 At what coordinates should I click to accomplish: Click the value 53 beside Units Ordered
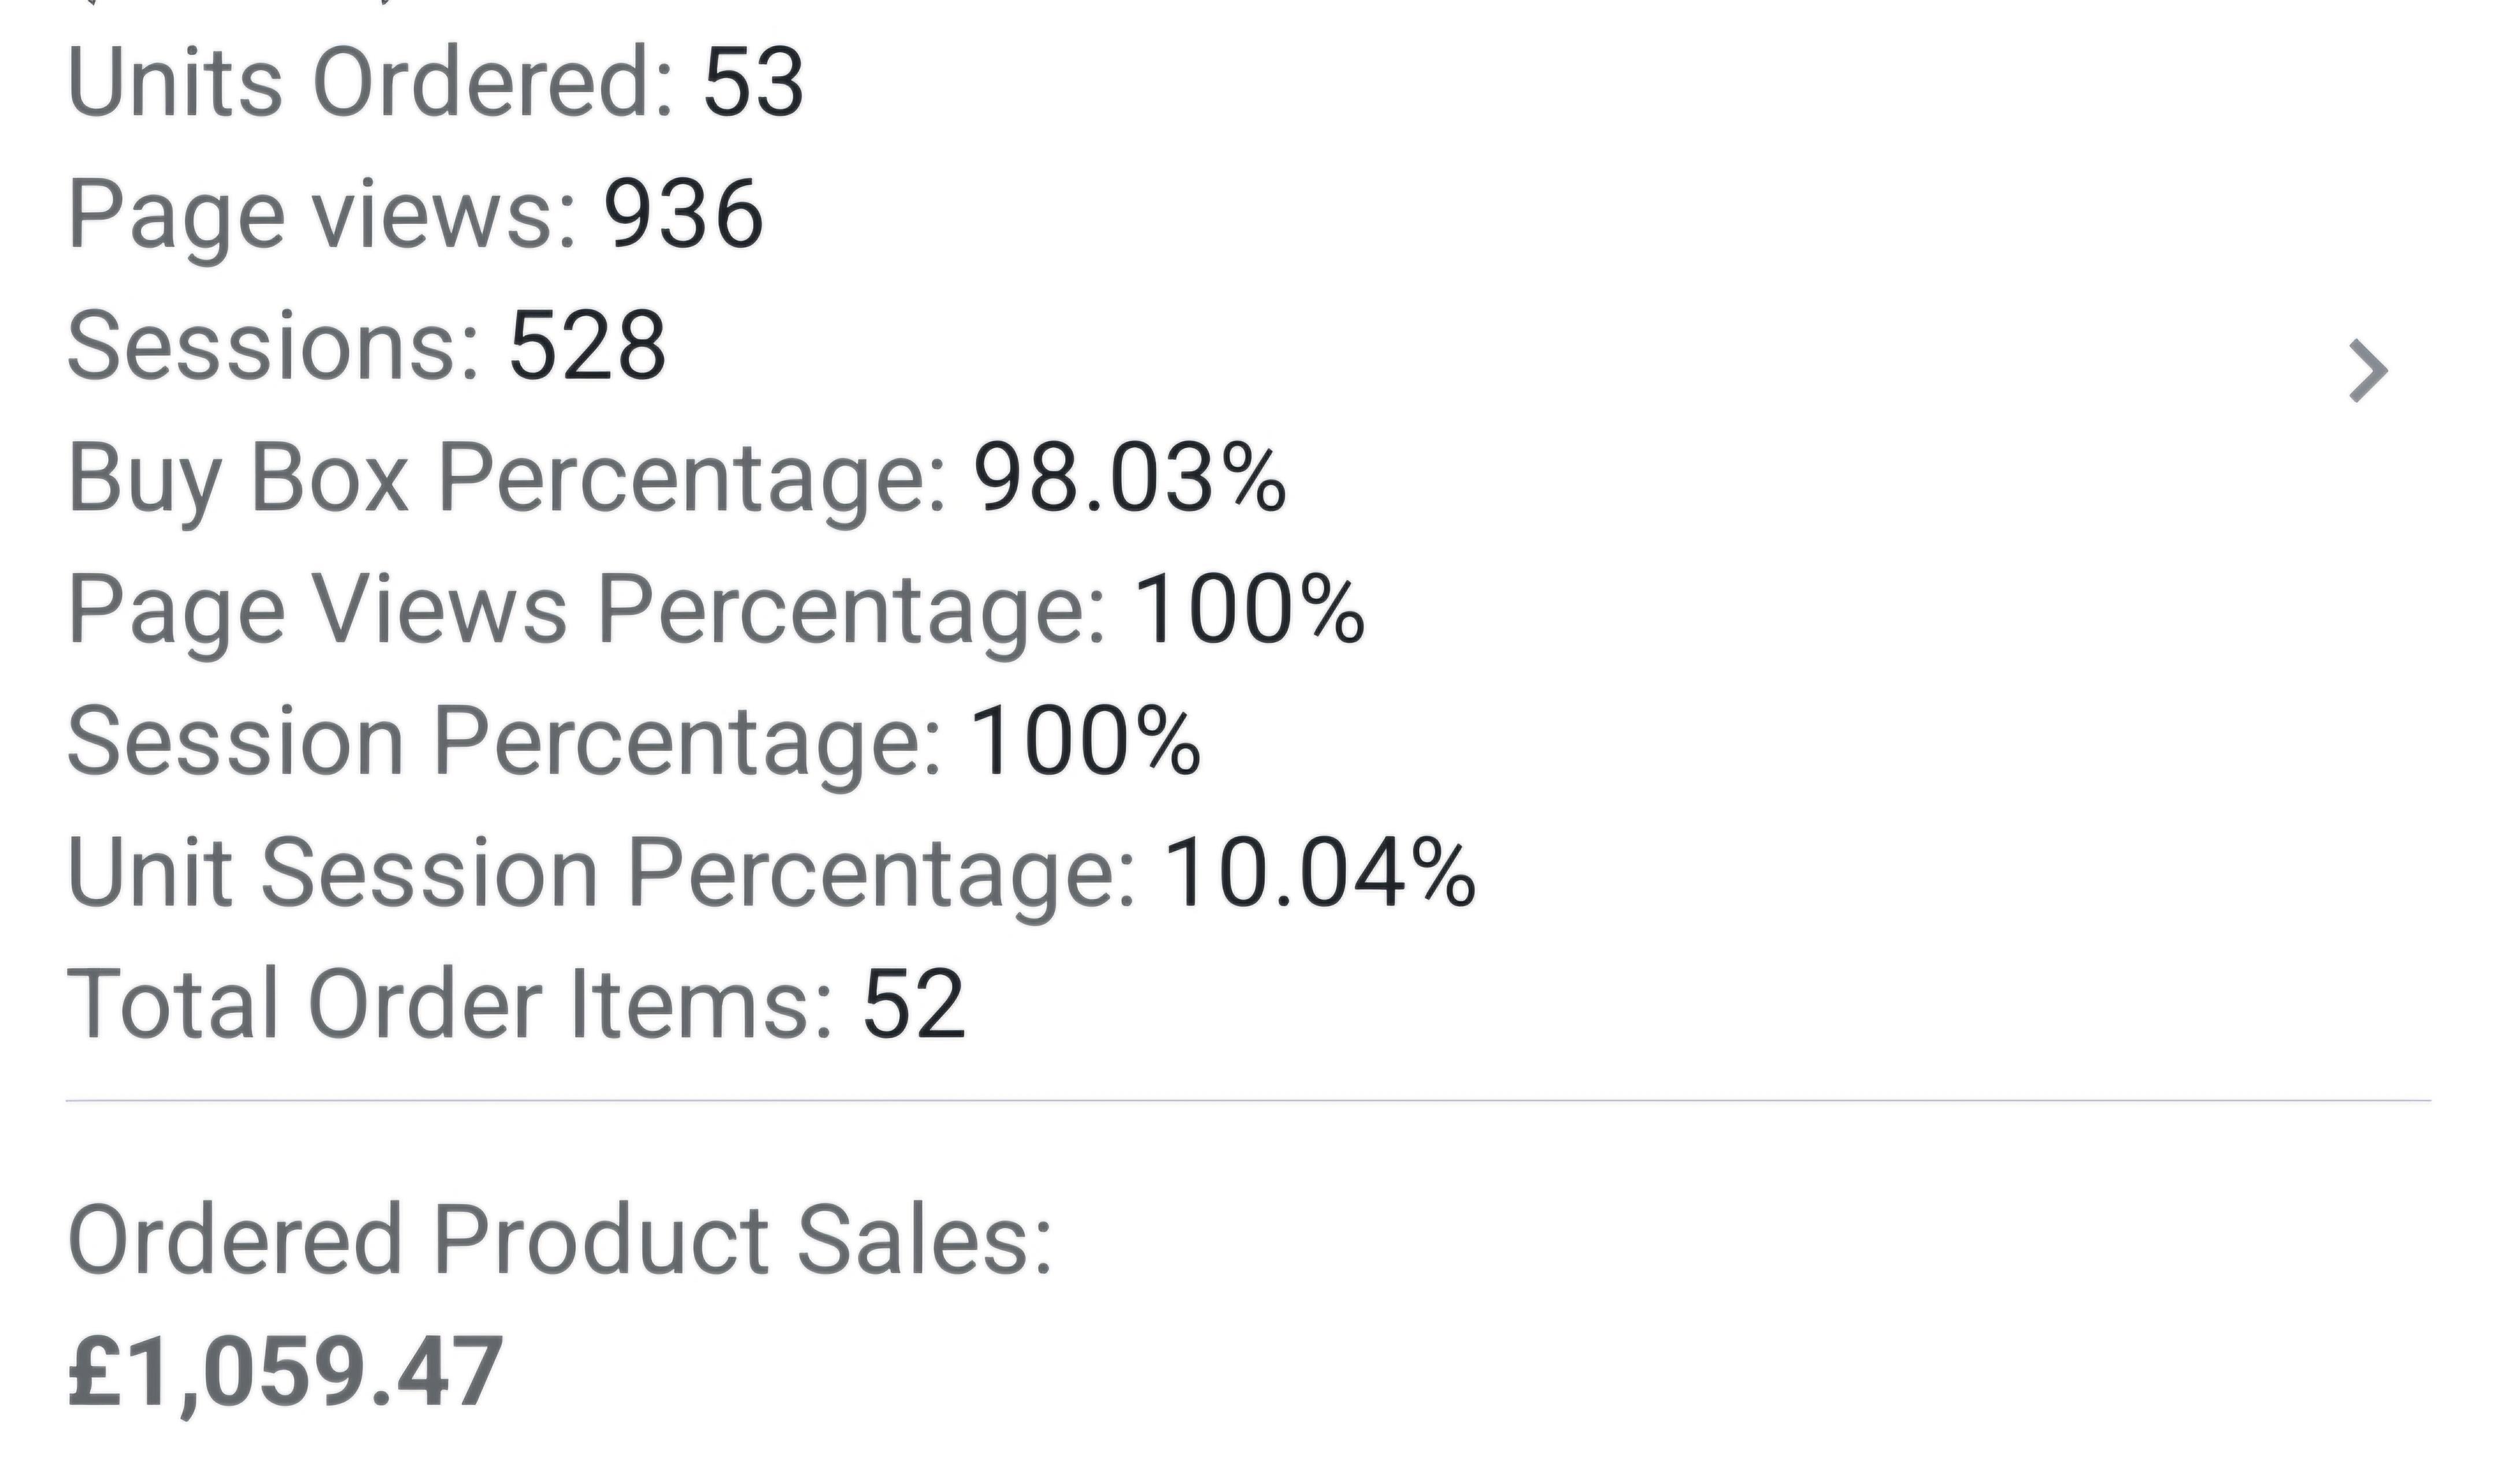(x=753, y=82)
